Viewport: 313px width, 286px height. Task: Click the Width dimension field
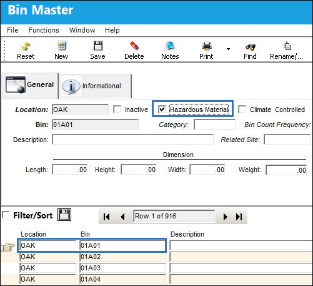207,170
